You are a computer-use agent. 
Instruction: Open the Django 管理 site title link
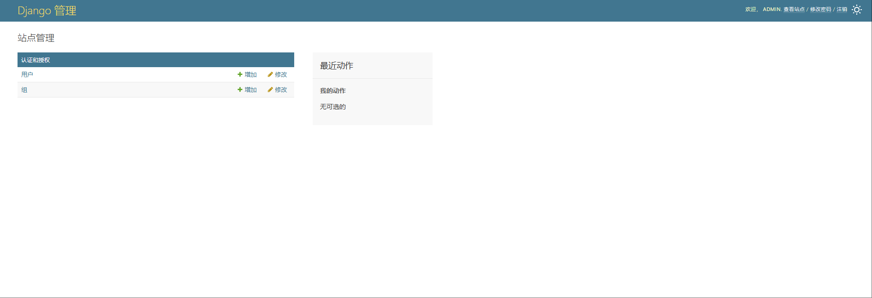tap(47, 11)
